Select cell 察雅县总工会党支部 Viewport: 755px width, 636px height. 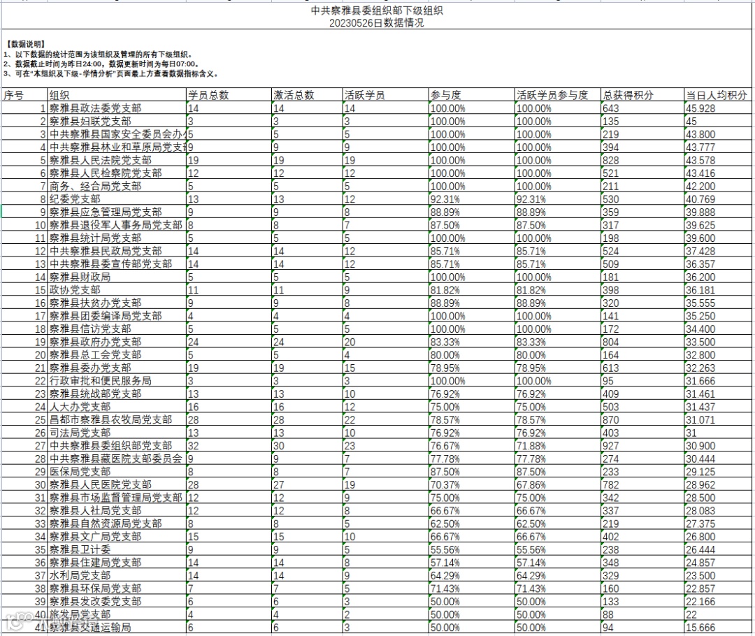pos(117,355)
